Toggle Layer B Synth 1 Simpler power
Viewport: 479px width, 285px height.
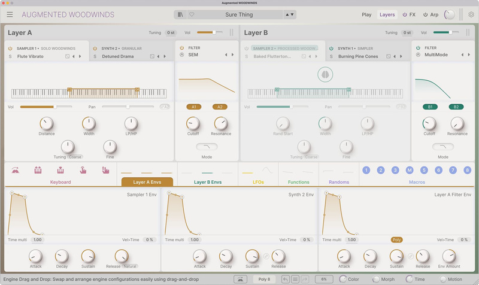331,48
